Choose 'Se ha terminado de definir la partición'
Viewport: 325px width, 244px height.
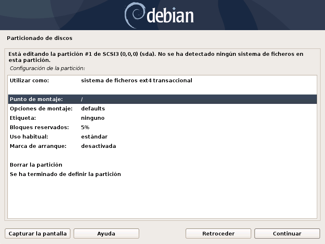(x=65, y=174)
